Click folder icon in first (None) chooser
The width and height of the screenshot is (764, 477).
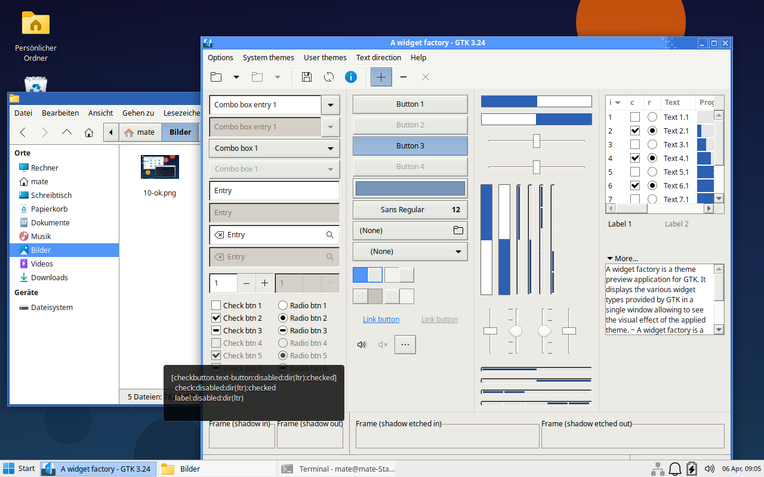tap(458, 231)
